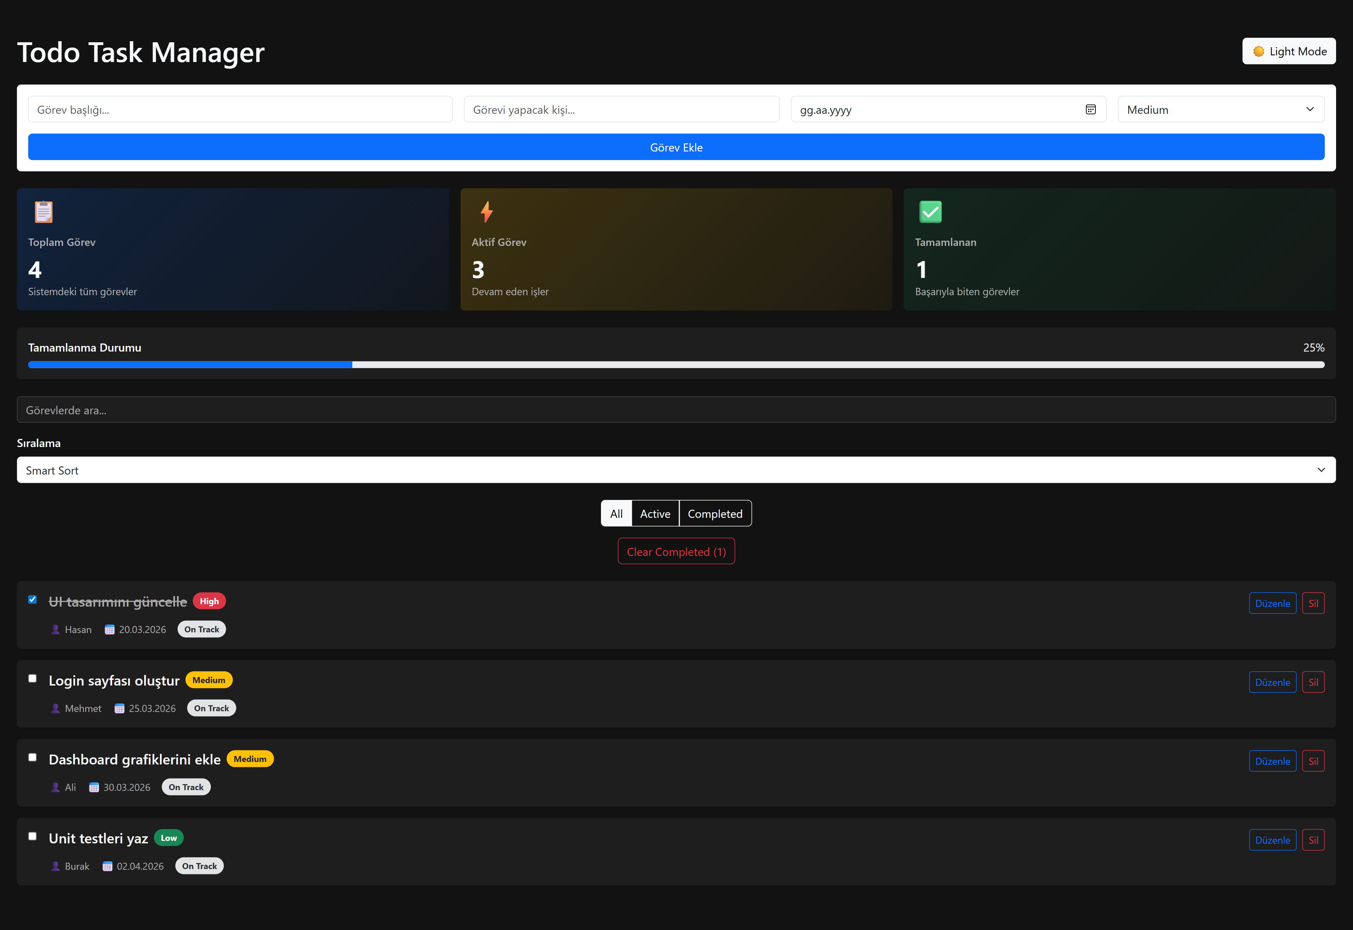Click the Tamamlanma Durumu progress bar

(x=676, y=365)
